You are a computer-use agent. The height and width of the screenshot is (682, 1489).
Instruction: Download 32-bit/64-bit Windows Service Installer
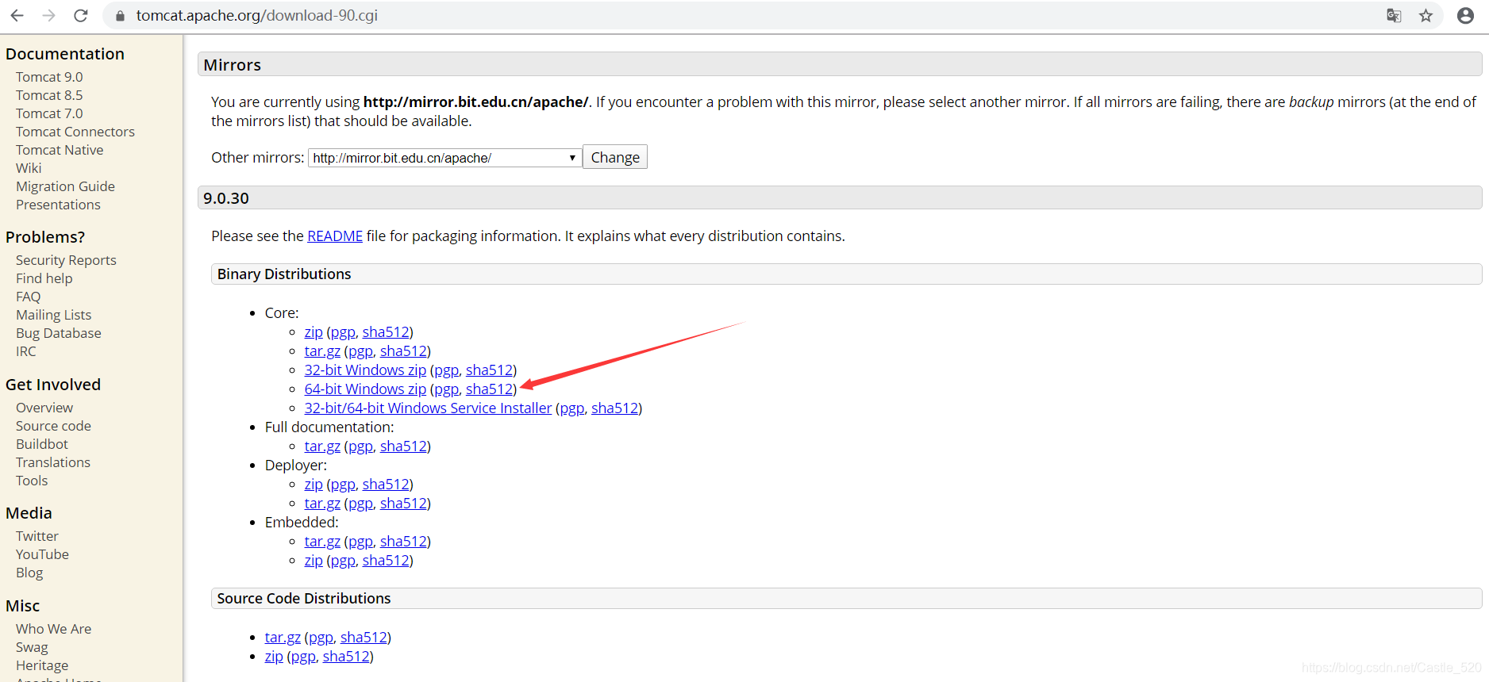pos(428,408)
